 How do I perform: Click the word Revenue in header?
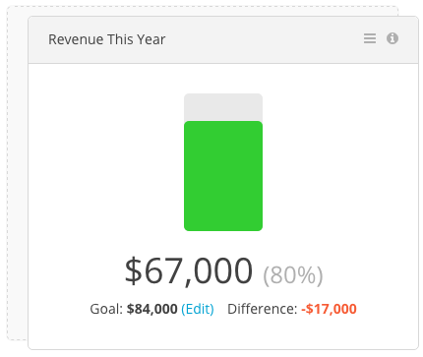76,39
